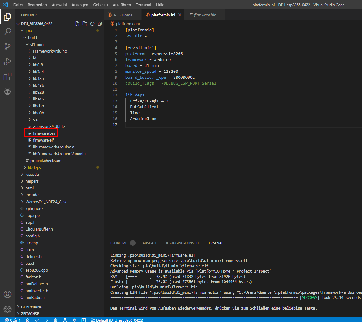Open the Hilfe menu

coord(160,5)
